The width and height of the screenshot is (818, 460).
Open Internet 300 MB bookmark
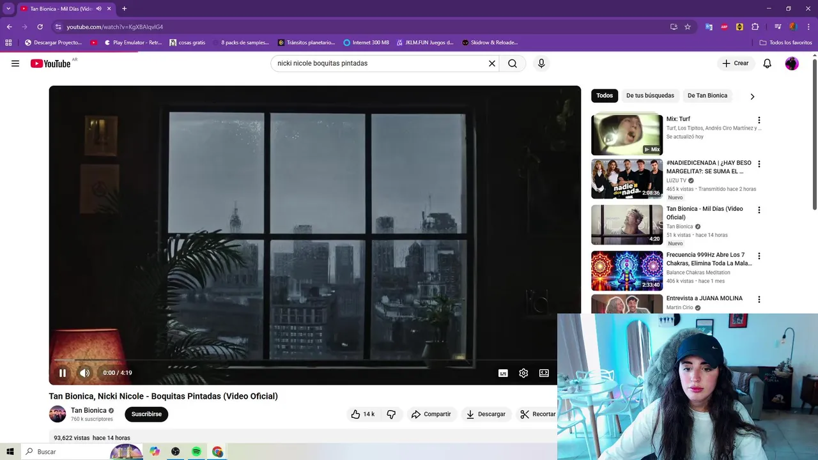pyautogui.click(x=366, y=43)
